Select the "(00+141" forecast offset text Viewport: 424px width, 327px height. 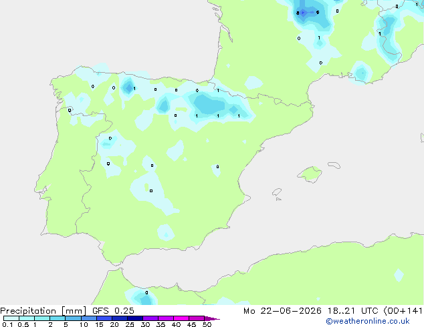tap(403, 311)
